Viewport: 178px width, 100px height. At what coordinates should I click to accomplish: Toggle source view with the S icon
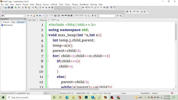point(93,16)
